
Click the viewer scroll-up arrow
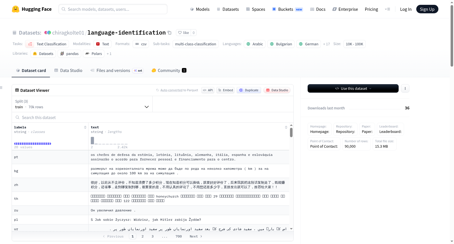click(291, 125)
